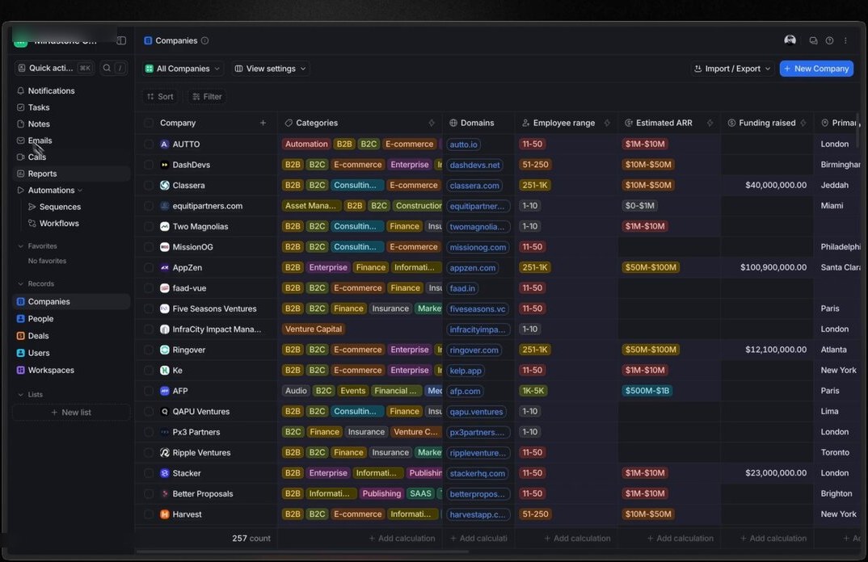Viewport: 868px width, 562px height.
Task: Collapse the Automations section
Action: (80, 191)
